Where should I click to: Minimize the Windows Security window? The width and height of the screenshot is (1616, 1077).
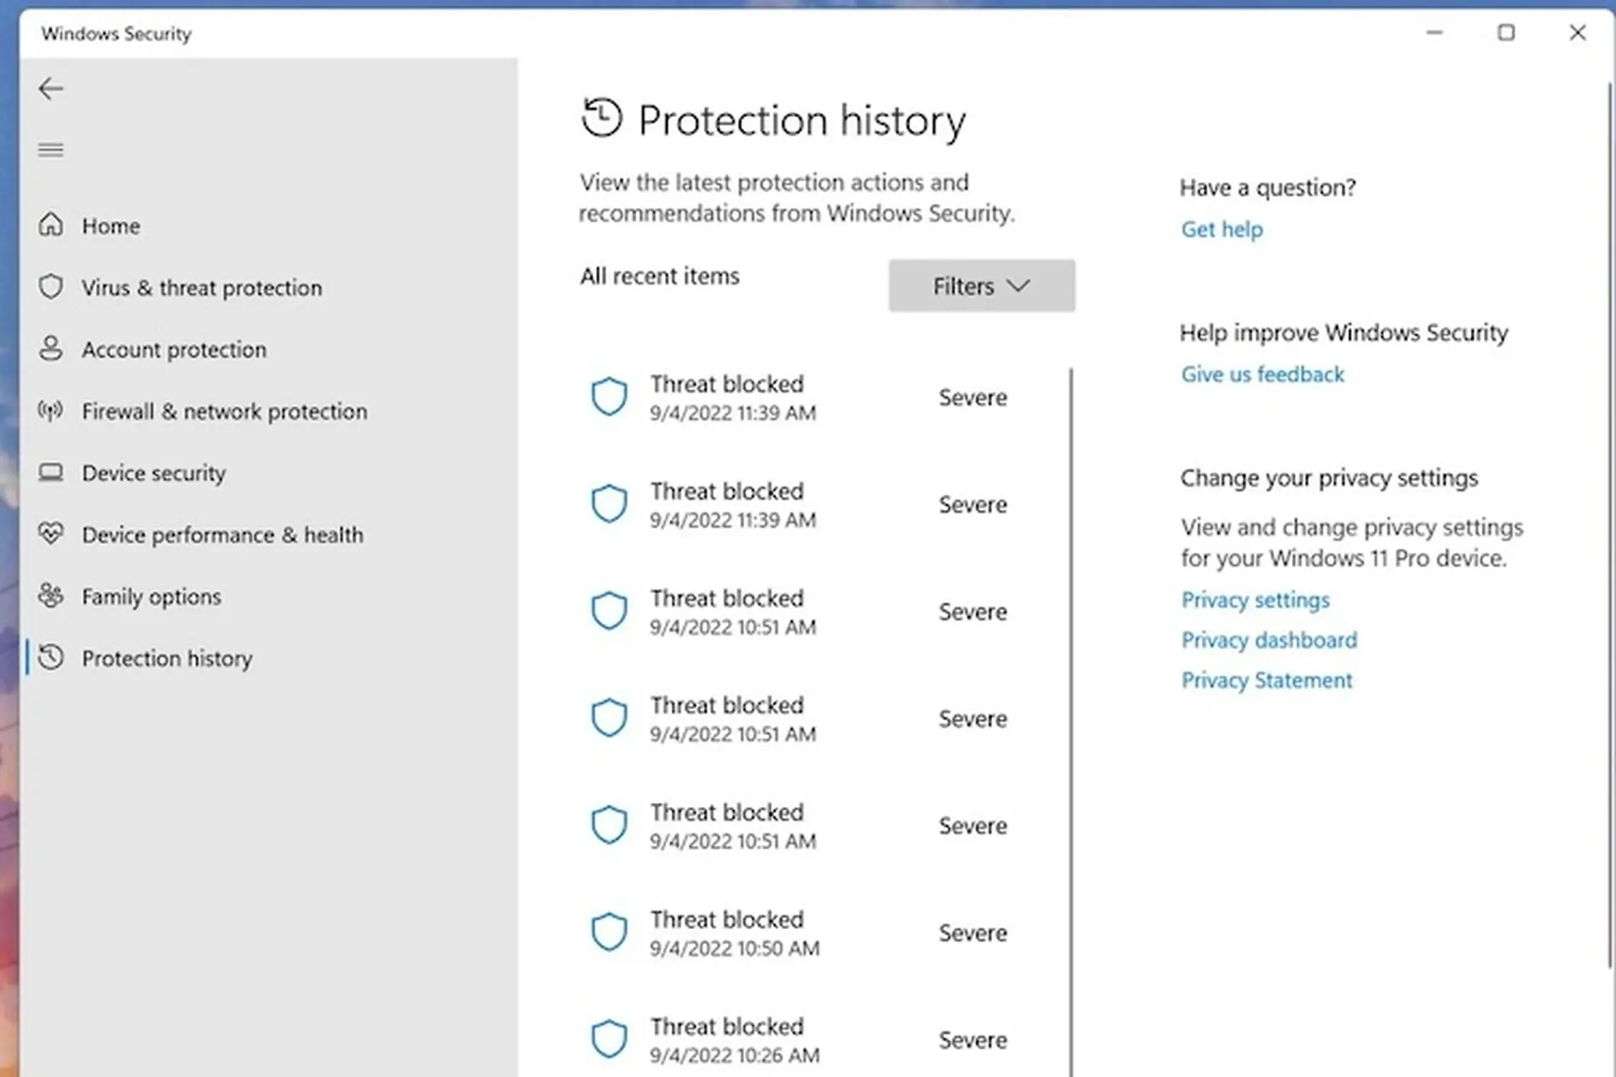pyautogui.click(x=1434, y=33)
